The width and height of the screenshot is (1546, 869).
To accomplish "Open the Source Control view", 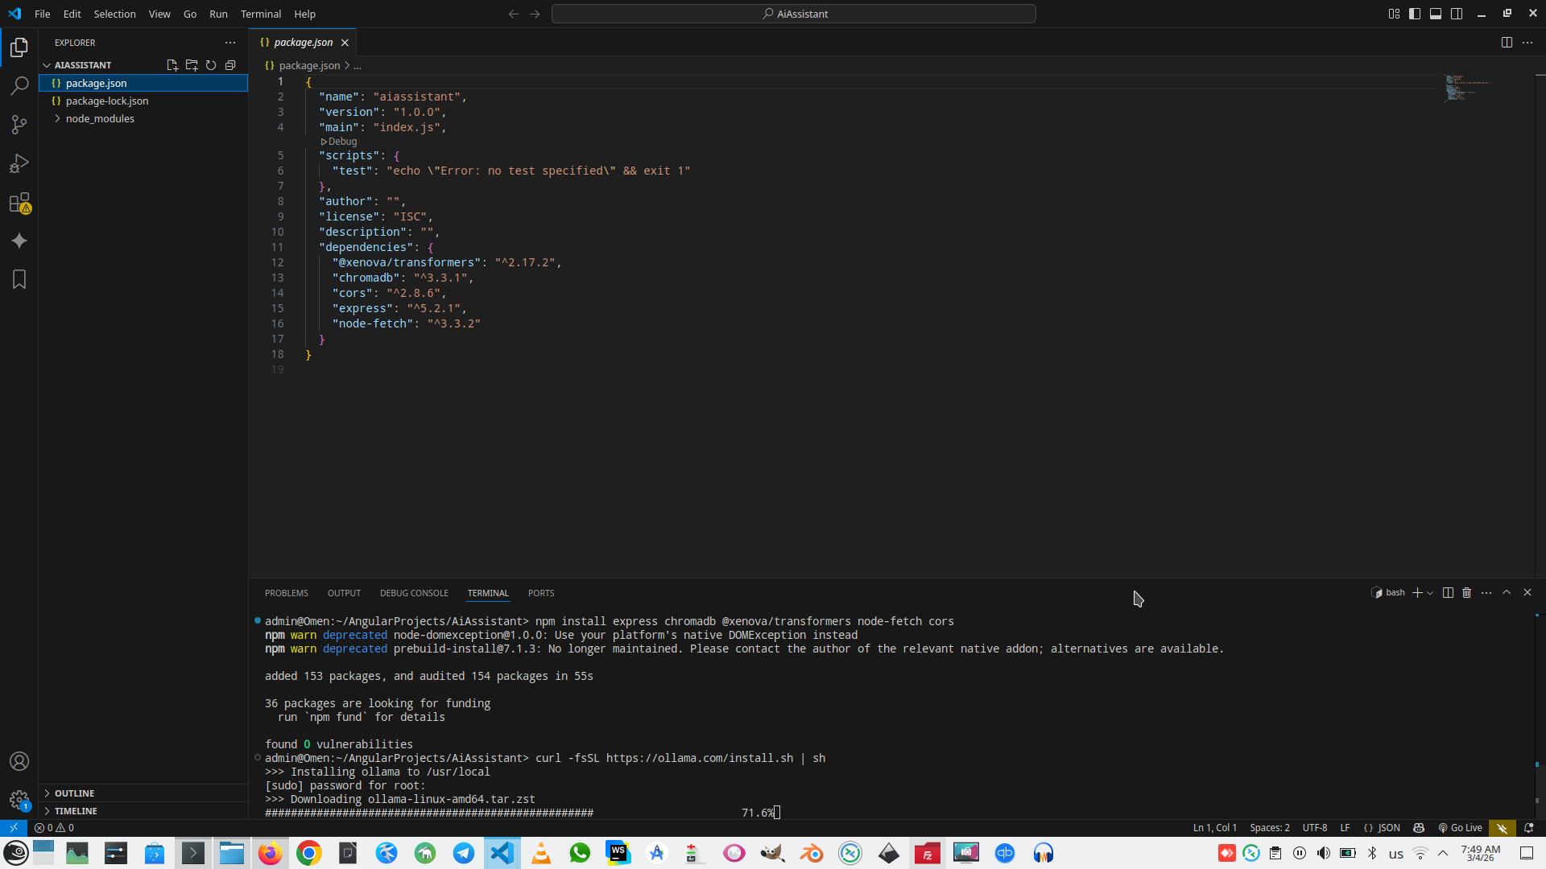I will (x=19, y=125).
